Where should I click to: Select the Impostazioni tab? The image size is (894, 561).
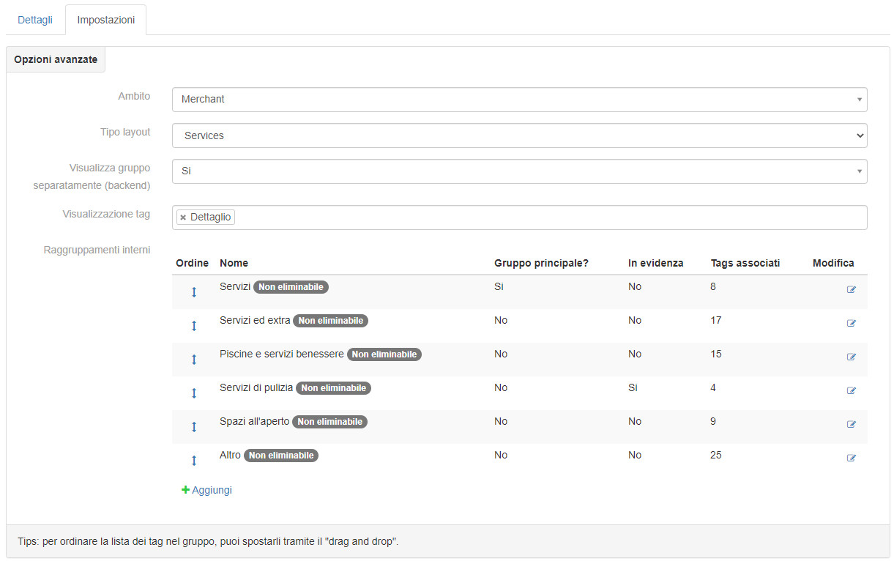click(106, 20)
